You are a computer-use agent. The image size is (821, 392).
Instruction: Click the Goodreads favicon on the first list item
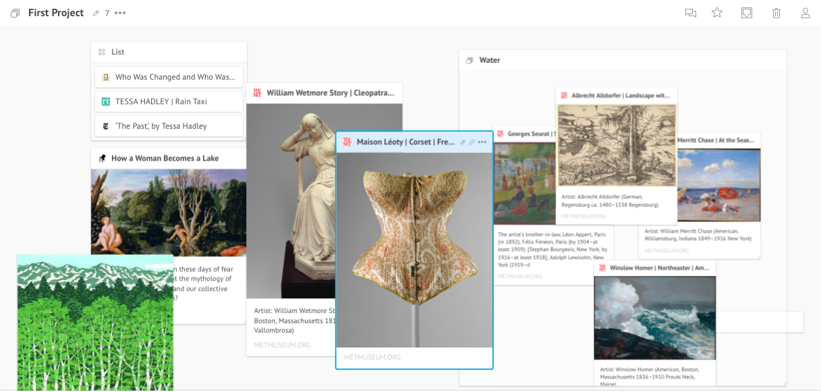coord(106,77)
